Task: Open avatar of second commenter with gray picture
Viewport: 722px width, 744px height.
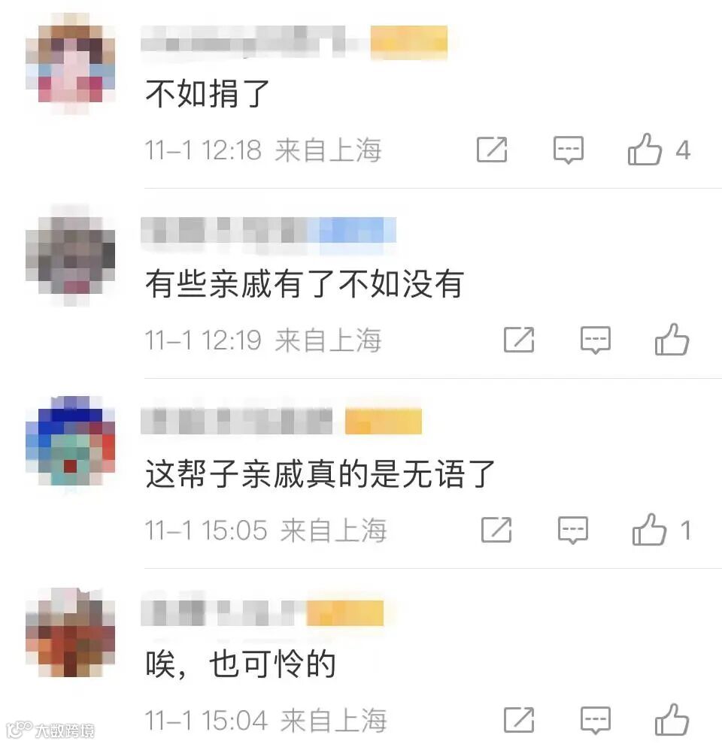Action: [70, 255]
